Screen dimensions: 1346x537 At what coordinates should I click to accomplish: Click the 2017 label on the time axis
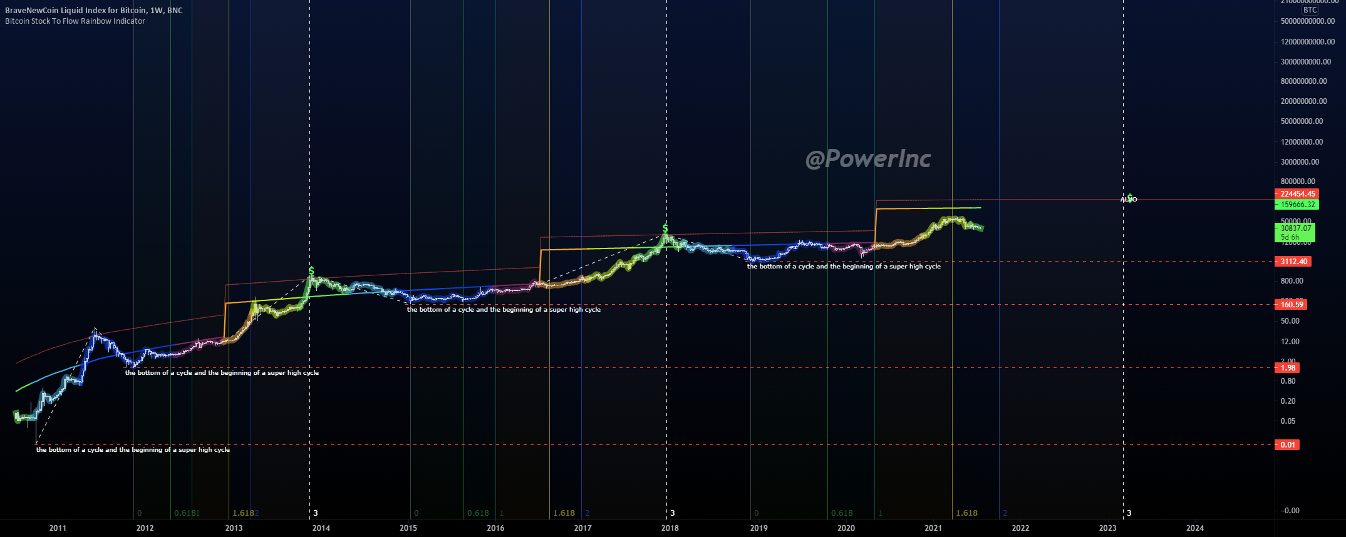(582, 528)
